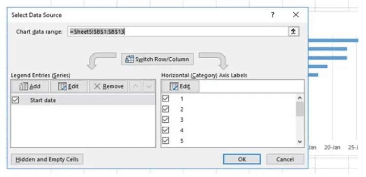The image size is (366, 177).
Task: Select category label 1 text
Action: tap(182, 99)
